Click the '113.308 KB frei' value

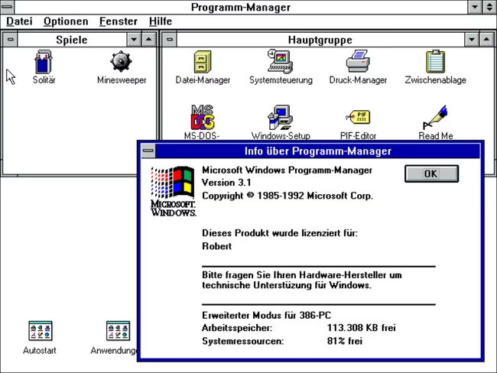click(362, 328)
